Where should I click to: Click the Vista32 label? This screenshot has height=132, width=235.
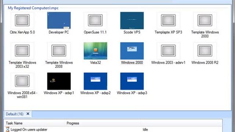click(95, 63)
